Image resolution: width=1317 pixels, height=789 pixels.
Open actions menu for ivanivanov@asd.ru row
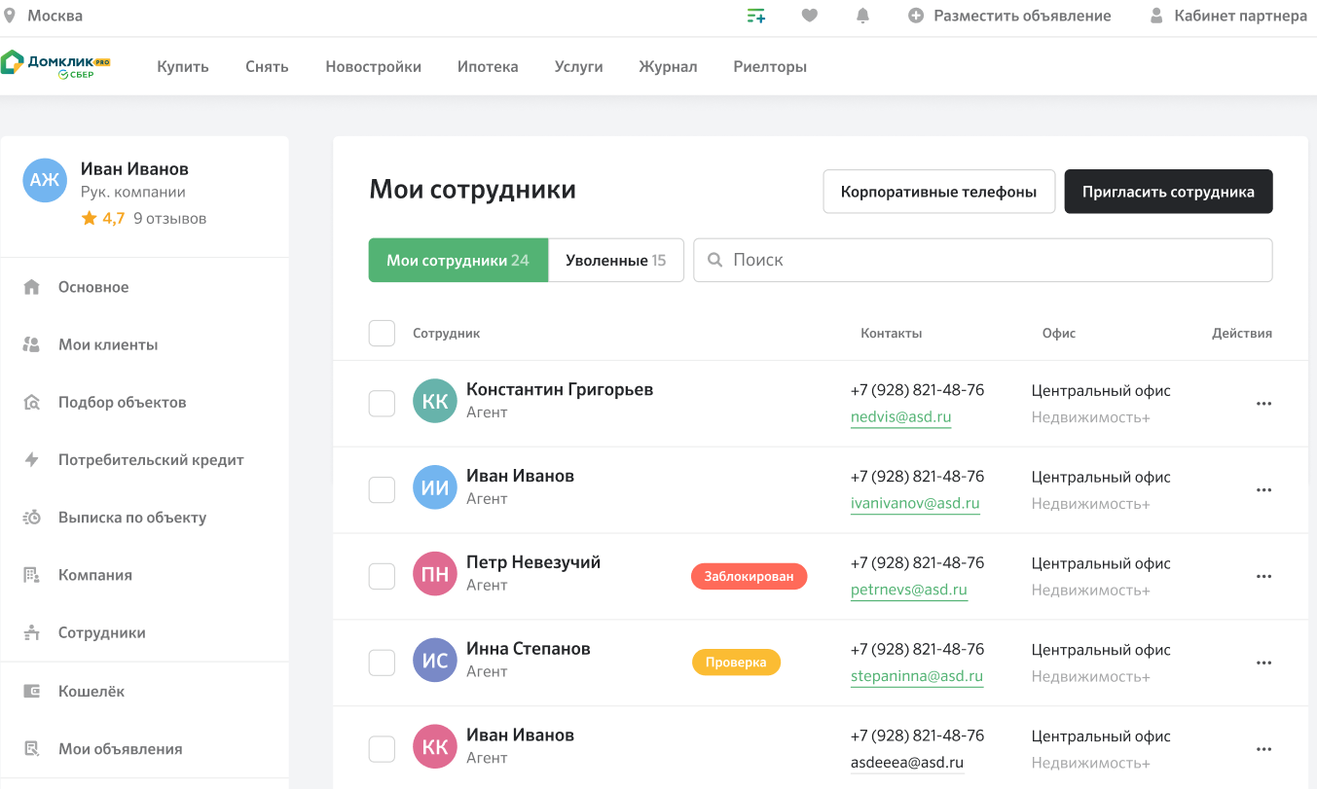(x=1263, y=490)
